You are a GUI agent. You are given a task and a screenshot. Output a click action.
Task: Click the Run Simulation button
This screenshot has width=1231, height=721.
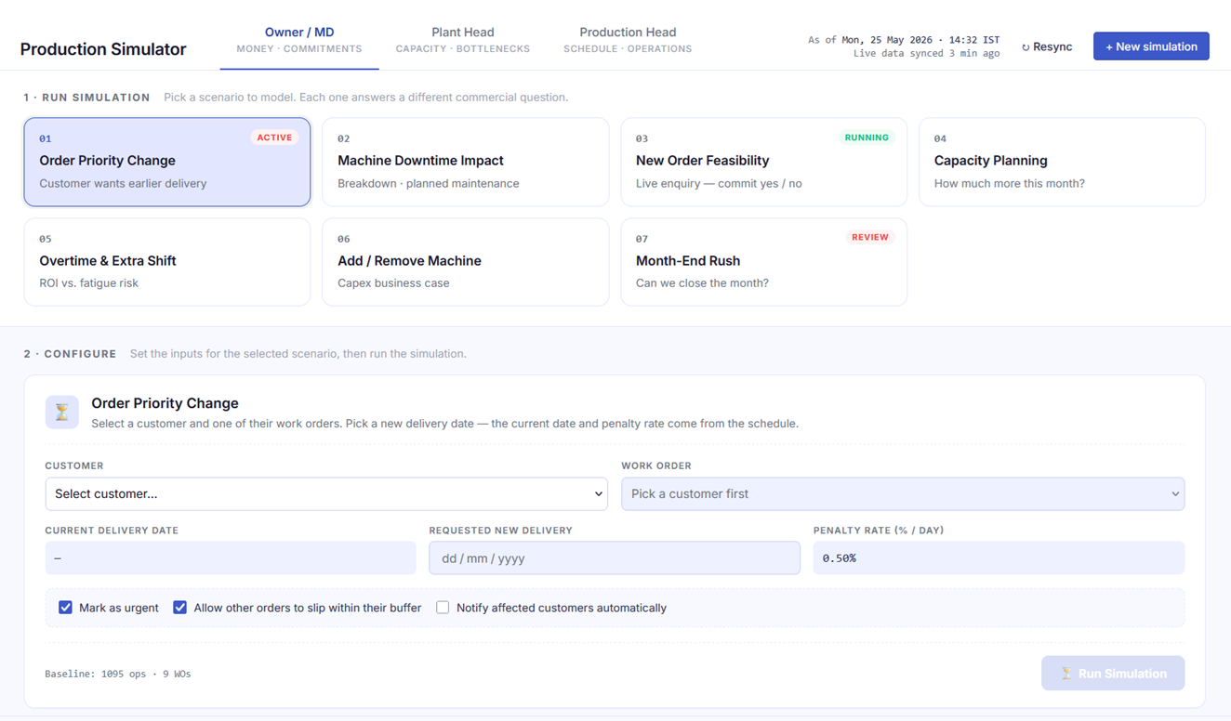click(1113, 674)
